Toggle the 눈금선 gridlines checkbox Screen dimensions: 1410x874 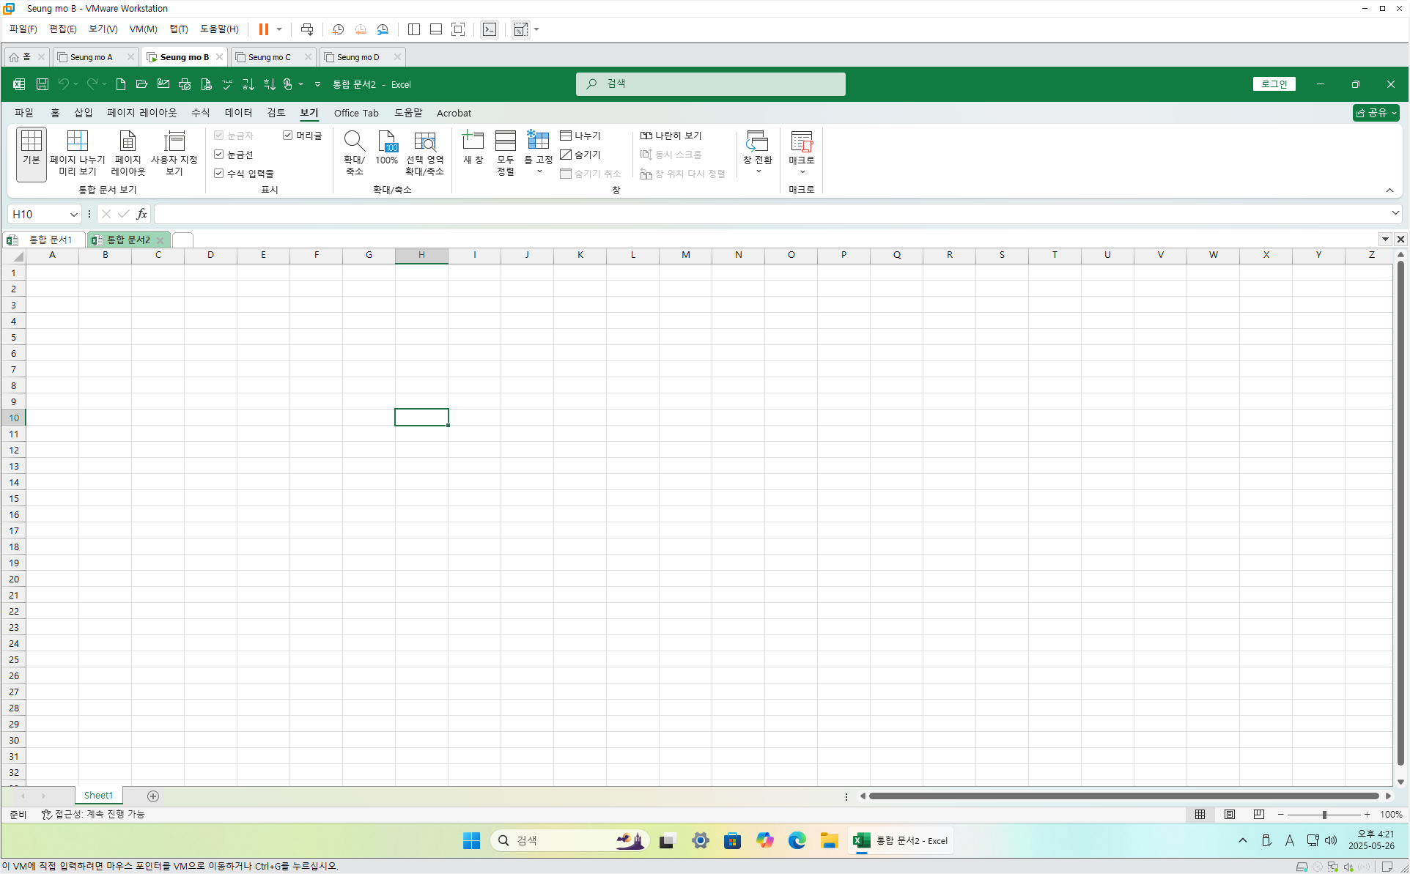point(219,155)
